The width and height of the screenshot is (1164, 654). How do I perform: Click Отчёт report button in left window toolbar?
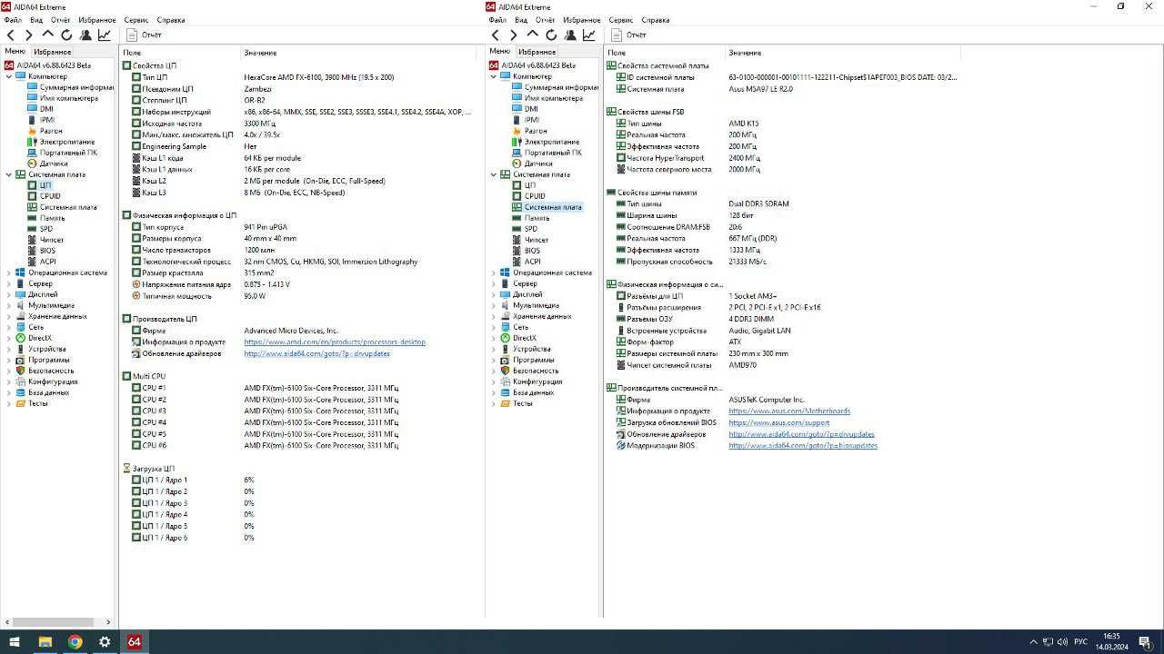[x=144, y=35]
